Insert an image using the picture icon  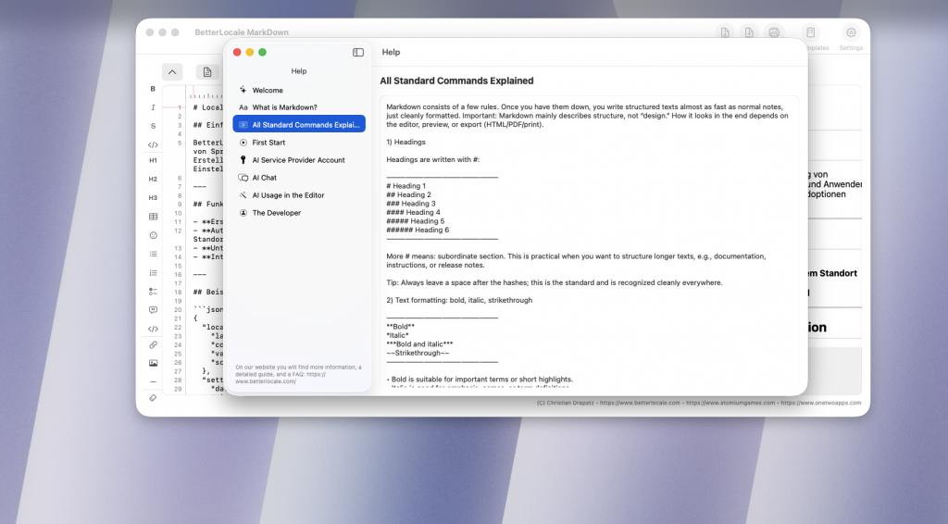coord(153,363)
